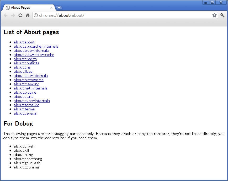Reload the page with refresh icon
This screenshot has width=228, height=181.
coord(20,15)
